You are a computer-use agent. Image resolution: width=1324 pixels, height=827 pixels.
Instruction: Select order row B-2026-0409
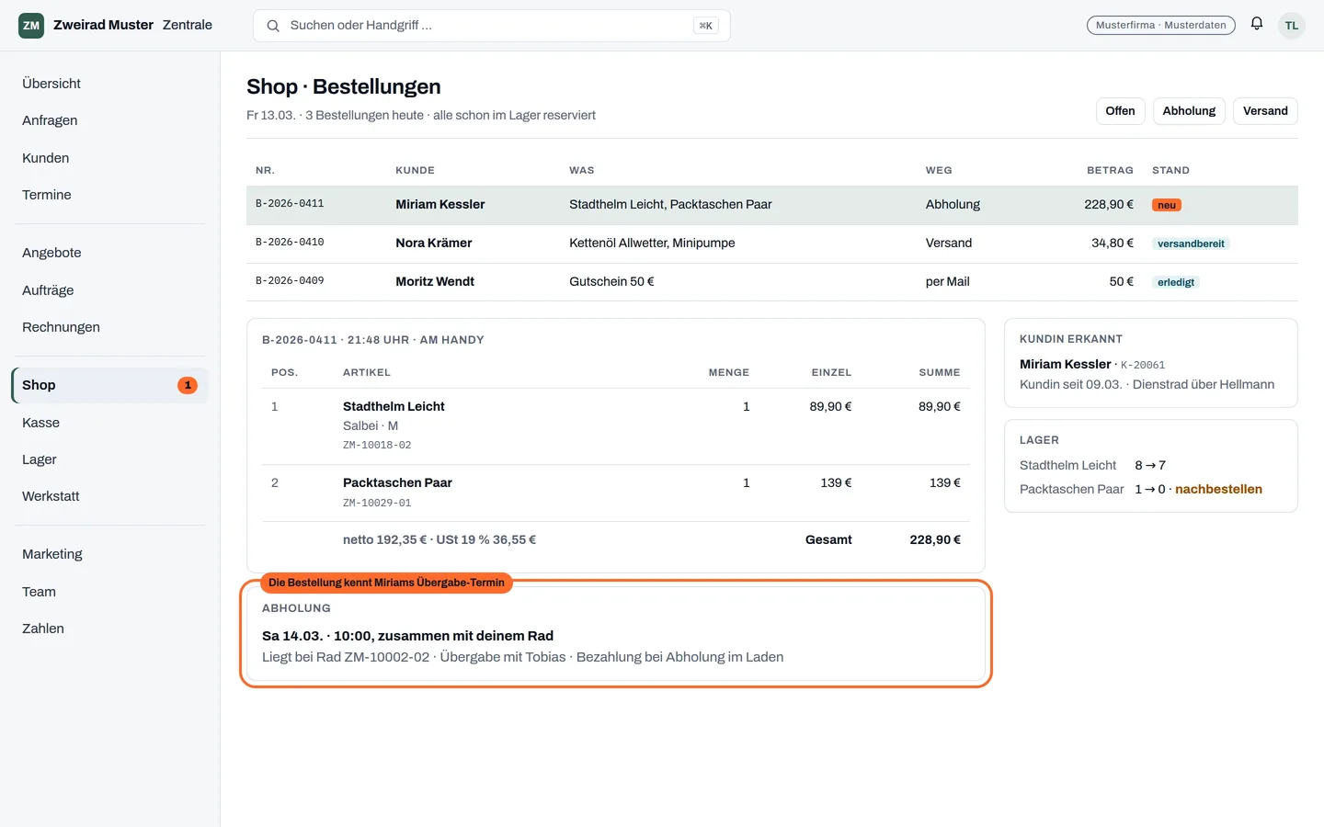click(772, 282)
